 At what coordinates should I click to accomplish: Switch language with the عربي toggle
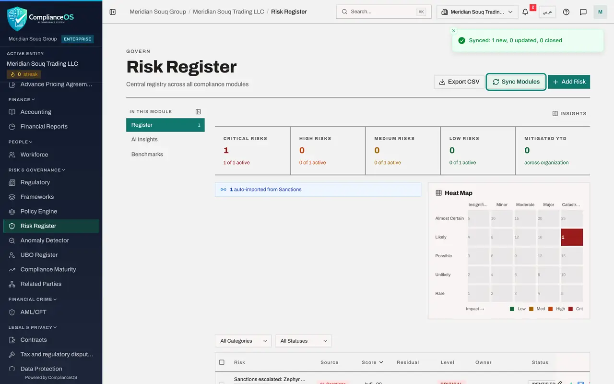(547, 12)
